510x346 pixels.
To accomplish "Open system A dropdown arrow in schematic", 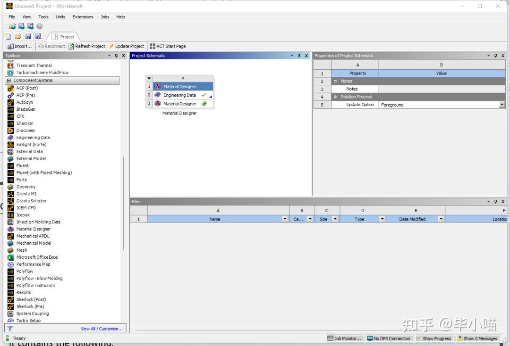I will tap(149, 78).
